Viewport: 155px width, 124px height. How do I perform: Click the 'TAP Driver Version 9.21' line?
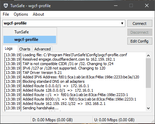[33, 73]
